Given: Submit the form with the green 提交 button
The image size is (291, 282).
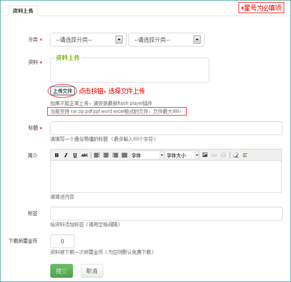Looking at the screenshot, I should tap(61, 271).
